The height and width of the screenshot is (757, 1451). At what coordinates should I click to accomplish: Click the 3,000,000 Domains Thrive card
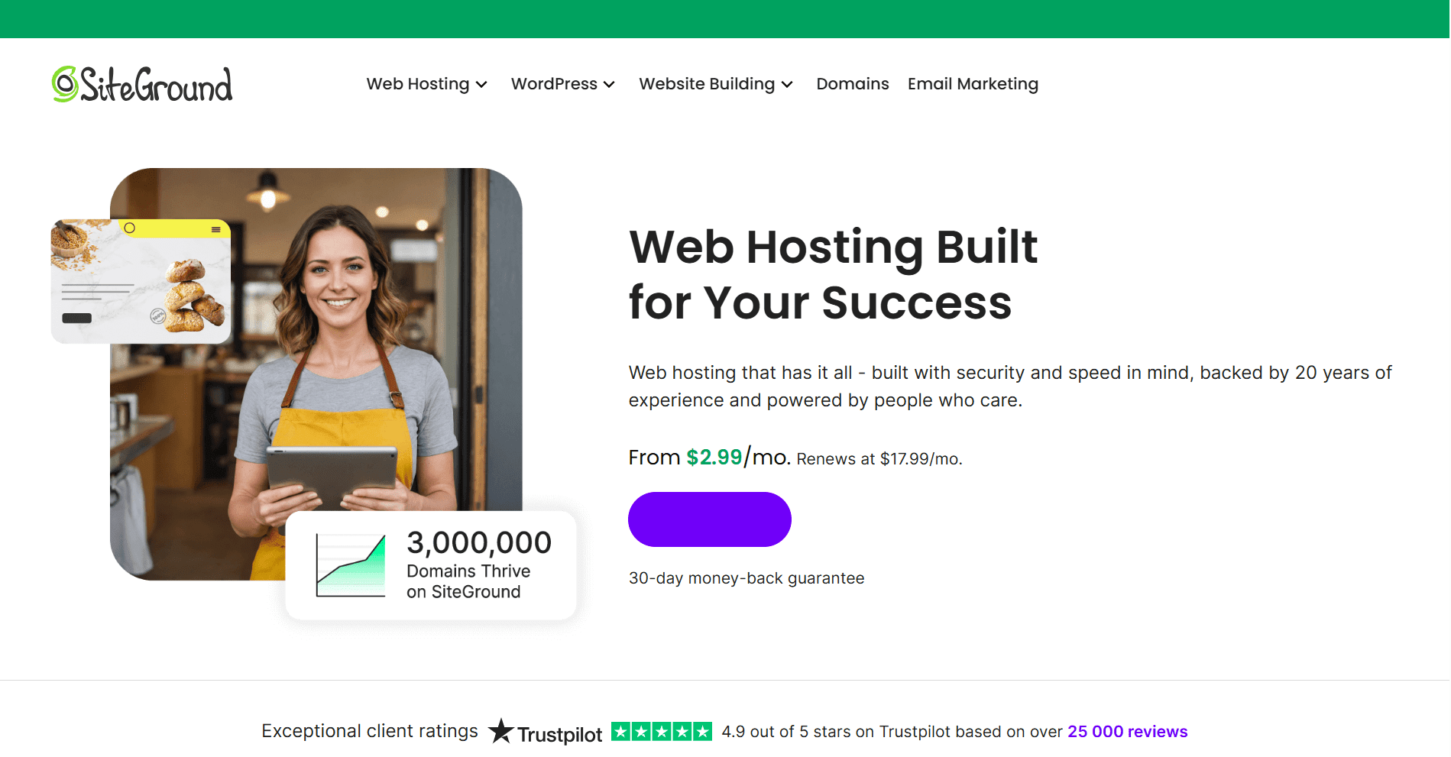(431, 565)
